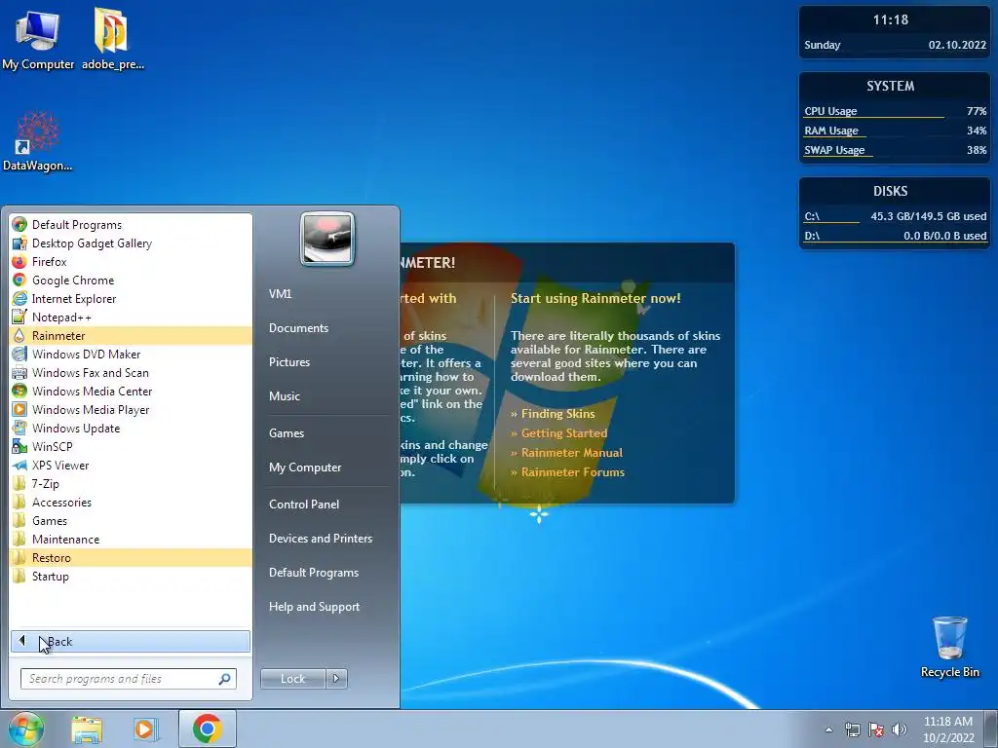The image size is (998, 748).
Task: Open the Windows Update icon
Action: point(19,428)
